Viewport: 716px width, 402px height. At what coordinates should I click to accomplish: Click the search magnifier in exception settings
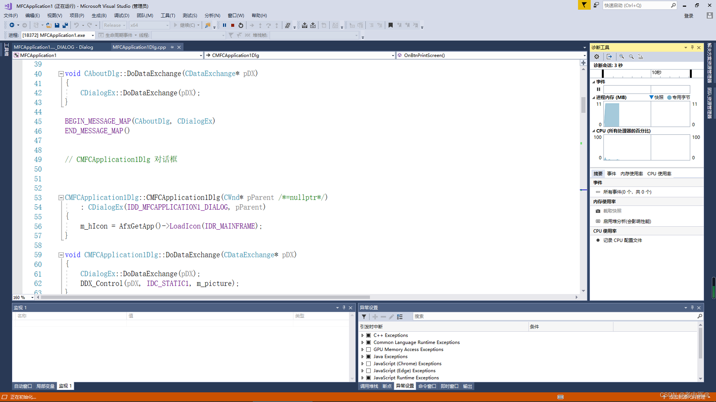tap(700, 316)
